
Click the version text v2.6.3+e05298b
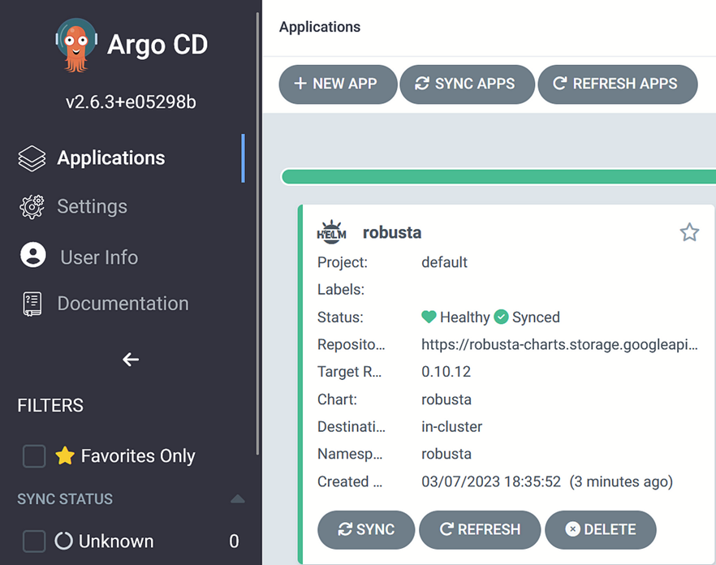(x=131, y=101)
